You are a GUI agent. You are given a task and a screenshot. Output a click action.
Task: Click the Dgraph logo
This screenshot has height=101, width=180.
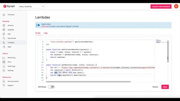tap(9, 6)
